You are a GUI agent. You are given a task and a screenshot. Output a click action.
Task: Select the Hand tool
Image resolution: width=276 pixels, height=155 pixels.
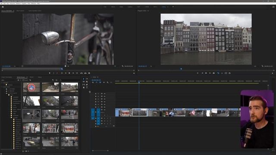point(84,87)
